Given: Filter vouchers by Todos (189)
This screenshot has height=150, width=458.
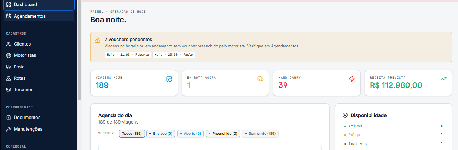Looking at the screenshot, I should pyautogui.click(x=132, y=134).
